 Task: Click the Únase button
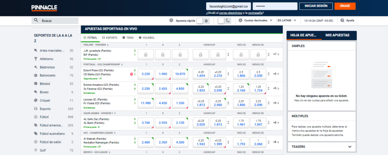point(345,6)
